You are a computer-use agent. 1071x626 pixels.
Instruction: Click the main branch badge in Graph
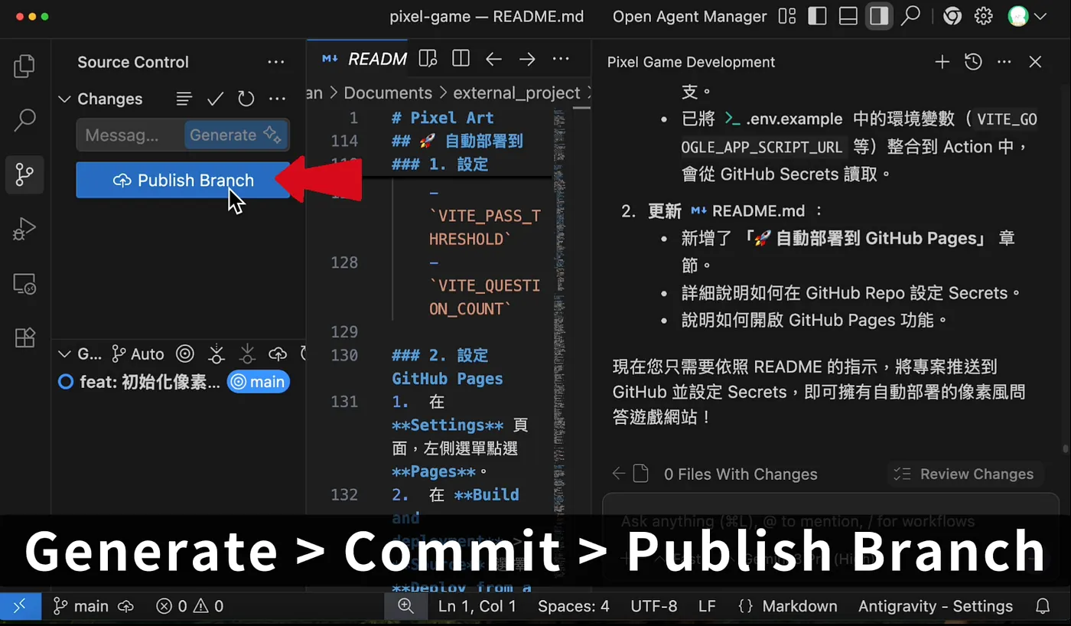258,382
